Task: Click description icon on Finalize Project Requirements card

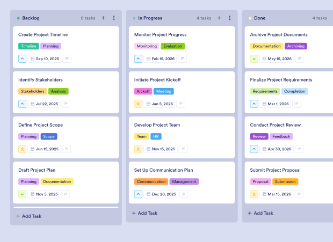Action: (297, 104)
